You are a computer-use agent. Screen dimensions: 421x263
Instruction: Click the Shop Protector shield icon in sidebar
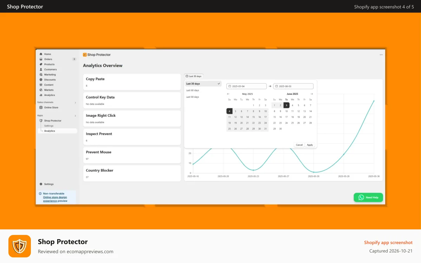click(41, 121)
